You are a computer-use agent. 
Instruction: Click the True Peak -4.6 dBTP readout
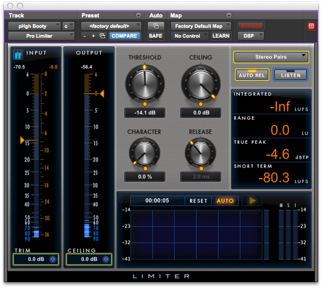click(271, 150)
